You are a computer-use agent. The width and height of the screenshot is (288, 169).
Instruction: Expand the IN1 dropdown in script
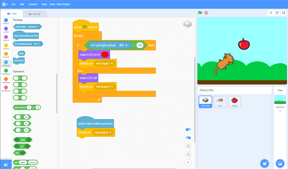[x=126, y=45]
